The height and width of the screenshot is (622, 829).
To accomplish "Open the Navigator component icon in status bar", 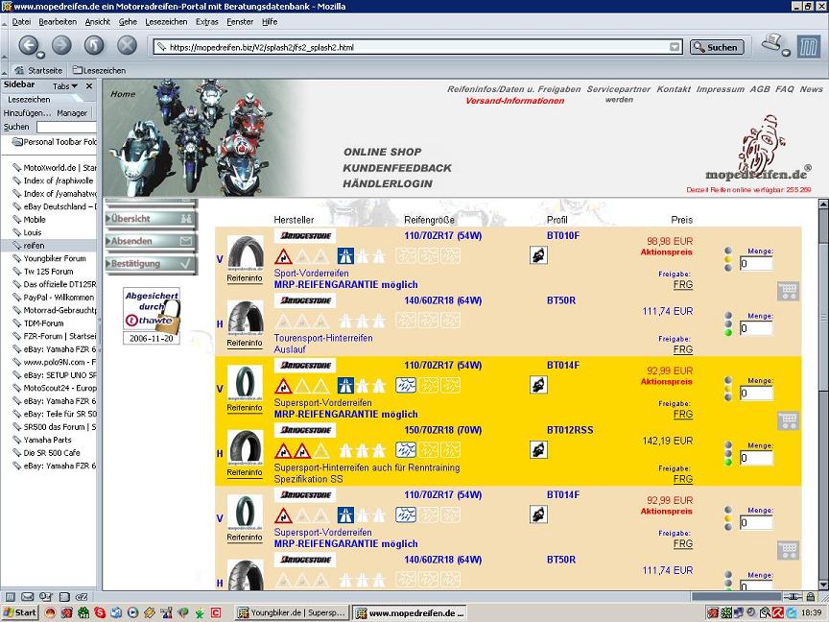I will [x=10, y=597].
